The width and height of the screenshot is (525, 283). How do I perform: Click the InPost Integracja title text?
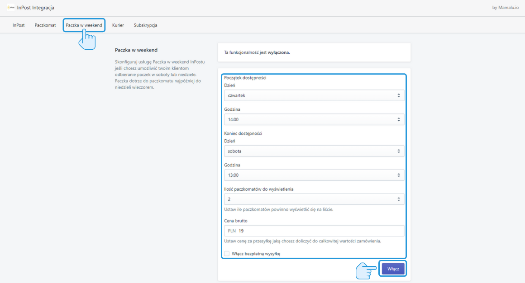click(x=35, y=7)
